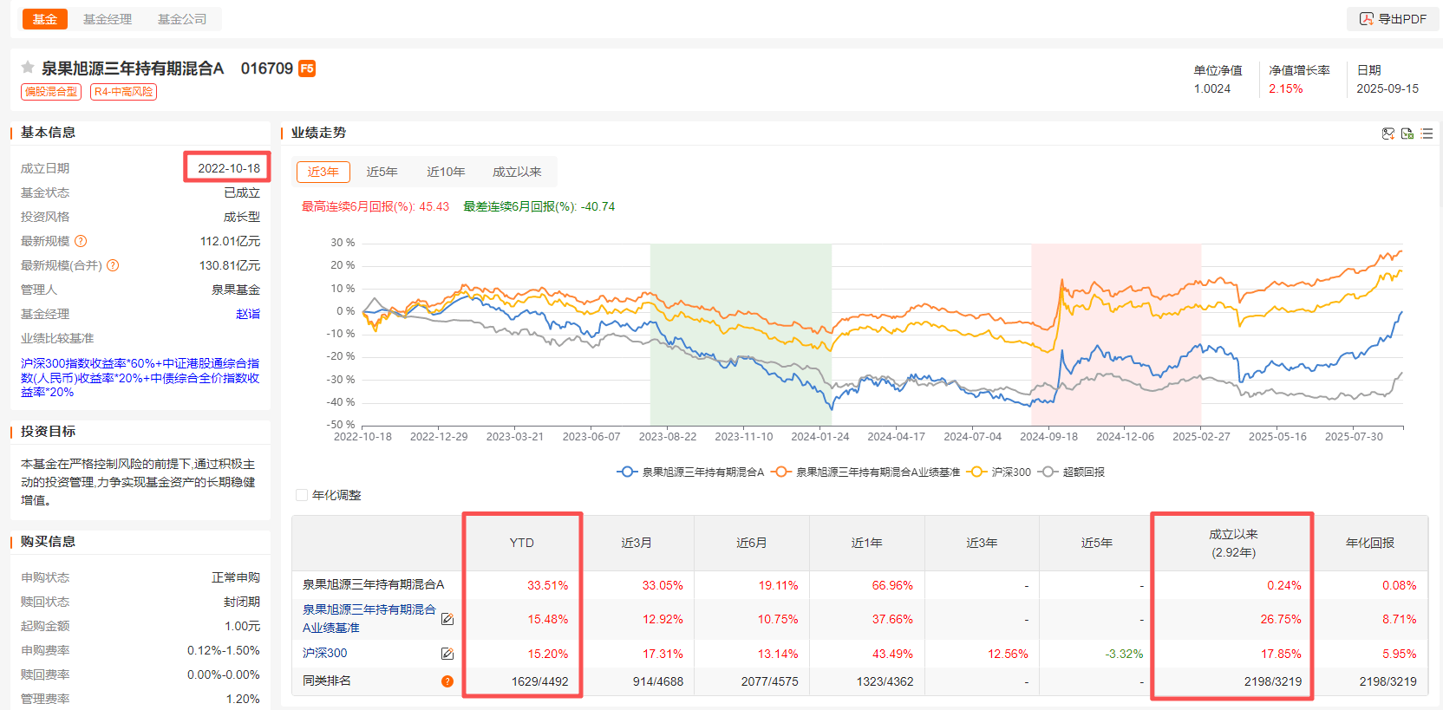
Task: Click the 016709 fund code
Action: 267,68
